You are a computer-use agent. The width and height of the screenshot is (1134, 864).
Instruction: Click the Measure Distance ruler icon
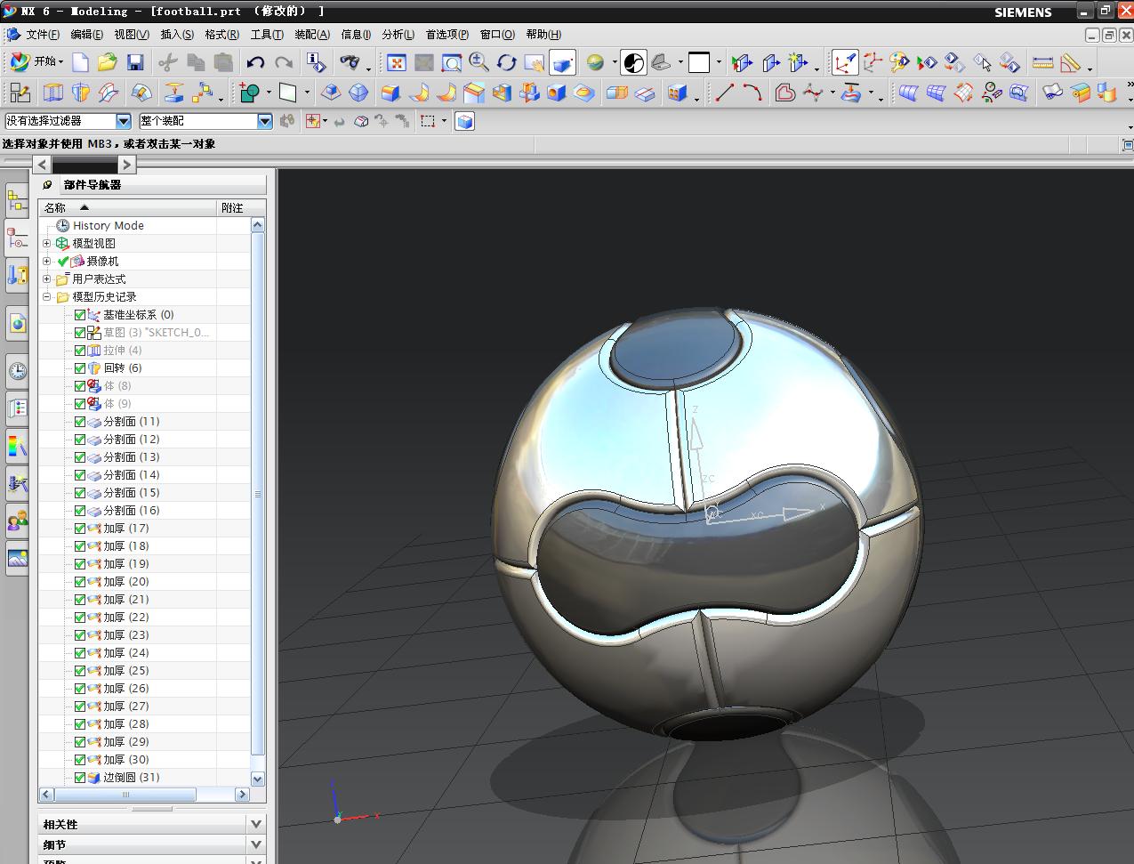1042,62
